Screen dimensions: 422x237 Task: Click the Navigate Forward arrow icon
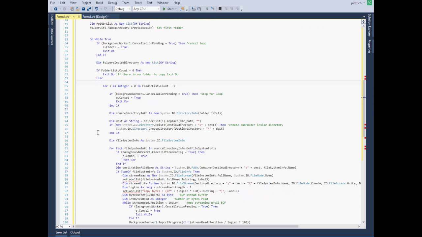click(64, 9)
